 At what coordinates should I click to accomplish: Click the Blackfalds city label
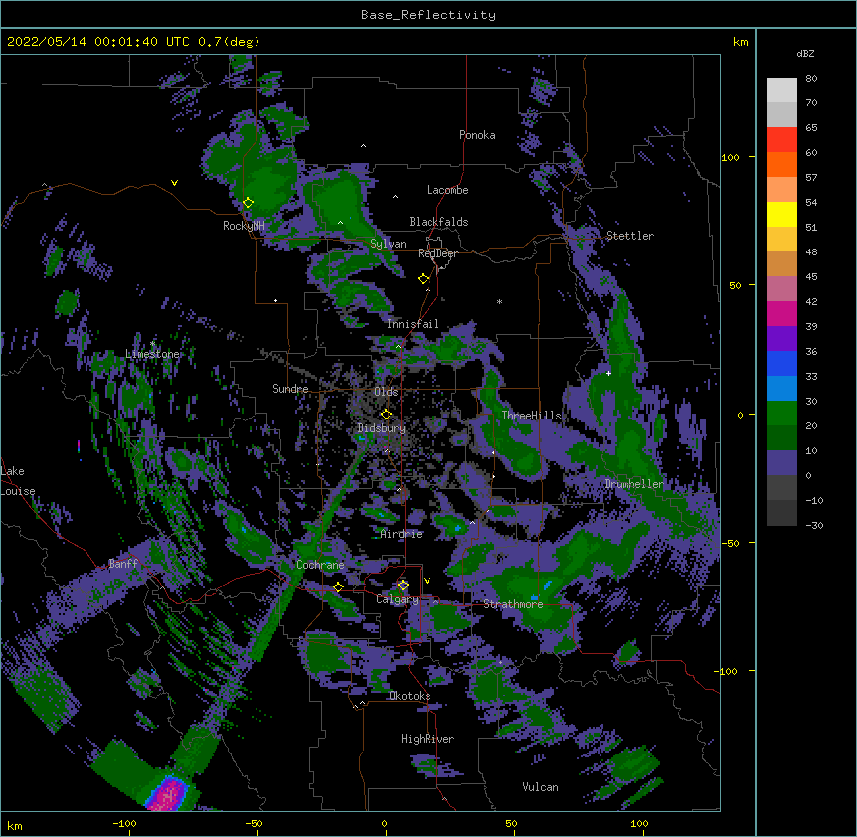click(x=438, y=222)
